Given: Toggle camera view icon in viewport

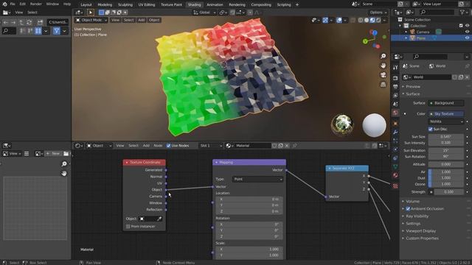Looking at the screenshot, I should pos(383,75).
